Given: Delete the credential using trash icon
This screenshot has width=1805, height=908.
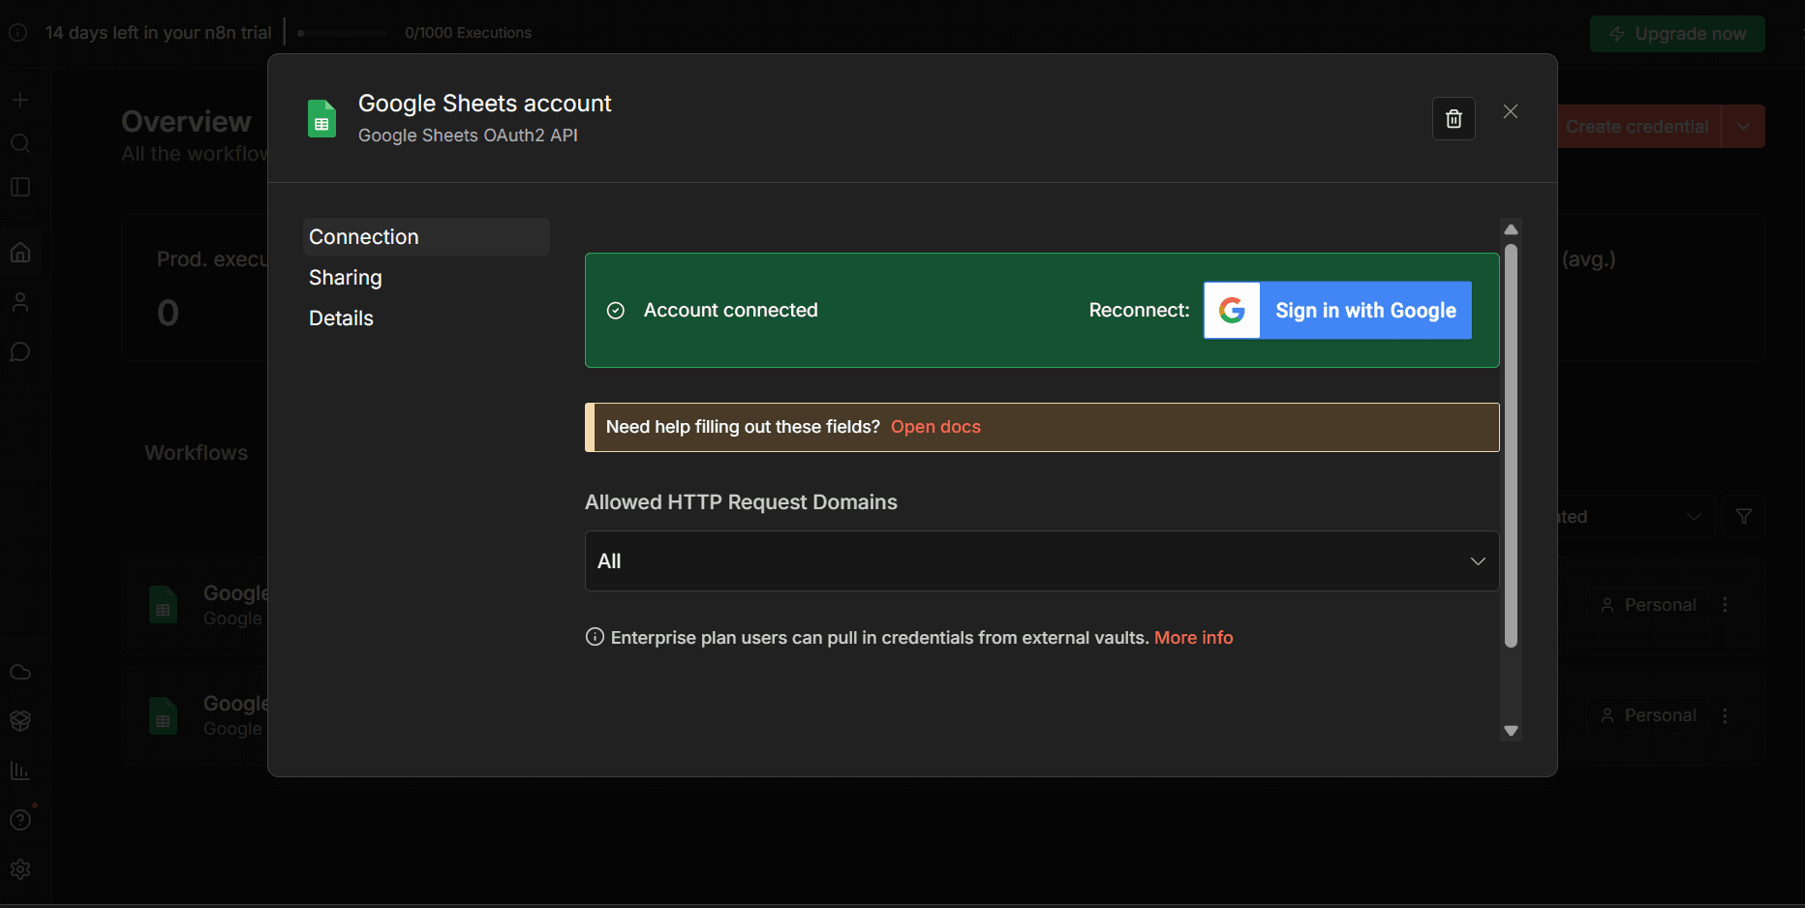Looking at the screenshot, I should coord(1453,119).
